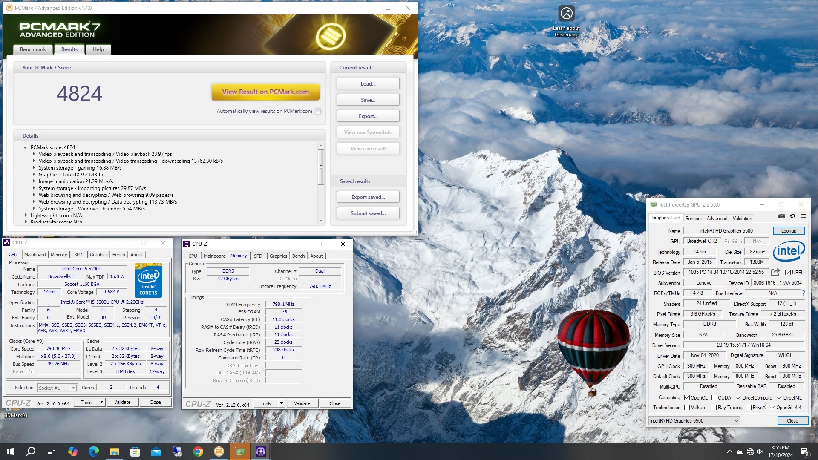Collapse the 'PCMark score: 4824' tree node
Viewport: 818px width, 460px height.
coord(25,147)
